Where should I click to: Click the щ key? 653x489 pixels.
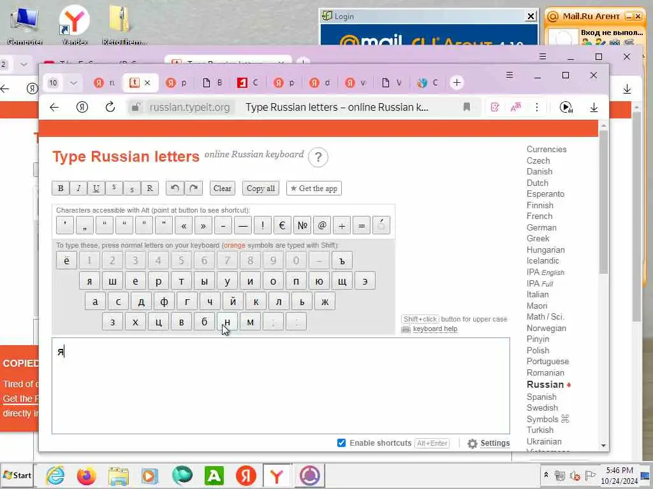click(x=342, y=281)
